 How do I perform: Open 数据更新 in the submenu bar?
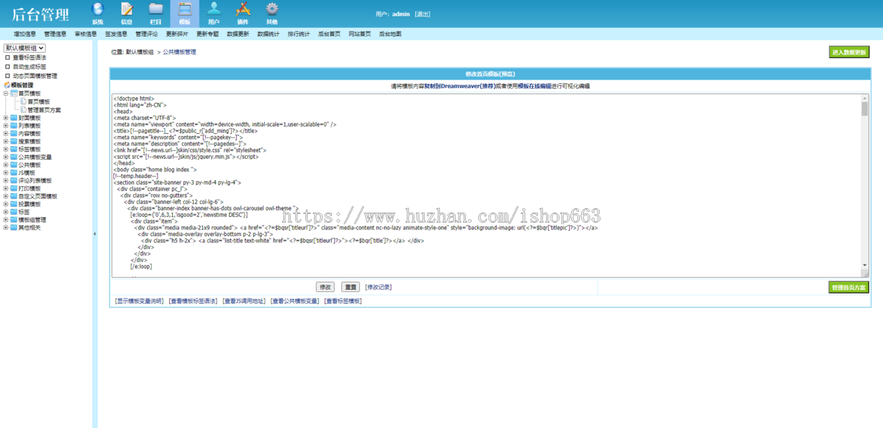(x=238, y=34)
